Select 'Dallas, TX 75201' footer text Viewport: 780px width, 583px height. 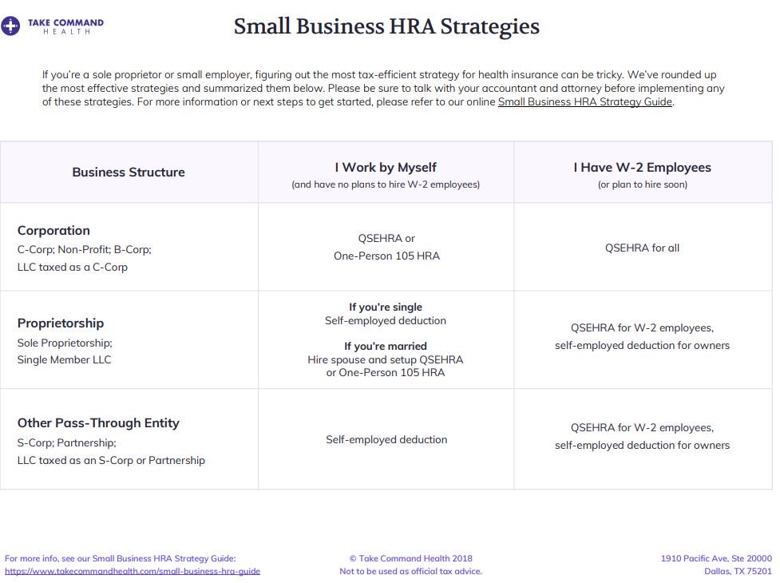[x=738, y=571]
